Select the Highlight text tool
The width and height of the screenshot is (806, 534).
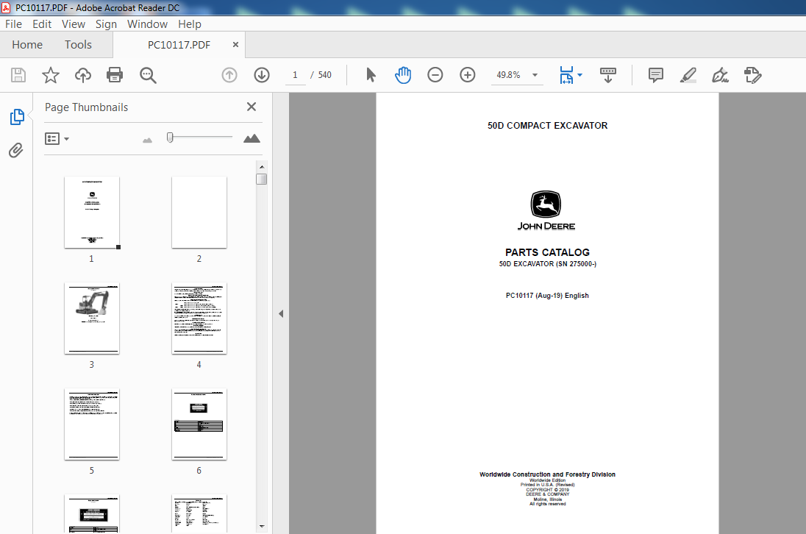pyautogui.click(x=688, y=75)
